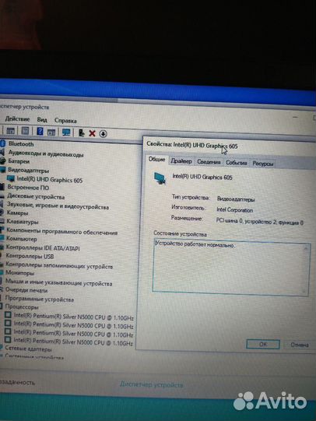Click the Отмена button
316x421 pixels.
coord(300,345)
